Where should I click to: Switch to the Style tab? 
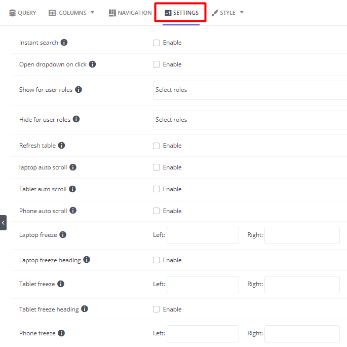[227, 13]
